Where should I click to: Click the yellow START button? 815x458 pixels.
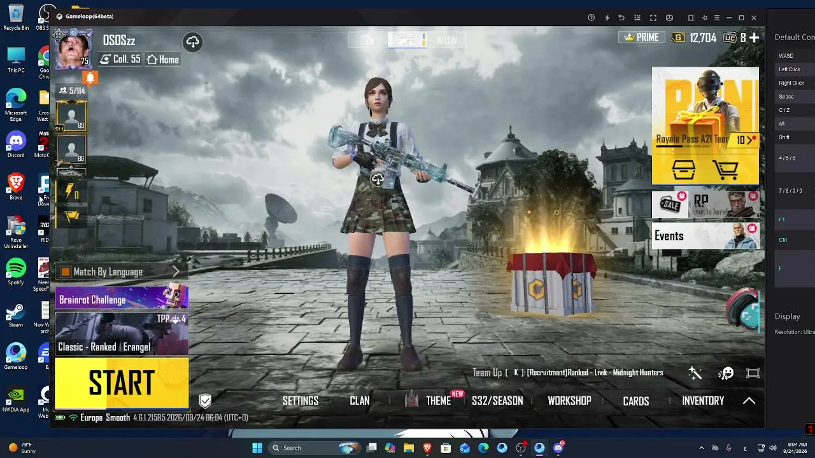click(122, 383)
